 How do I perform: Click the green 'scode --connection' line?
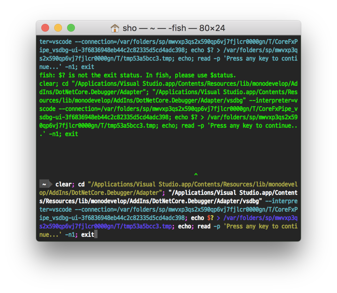(x=168, y=109)
